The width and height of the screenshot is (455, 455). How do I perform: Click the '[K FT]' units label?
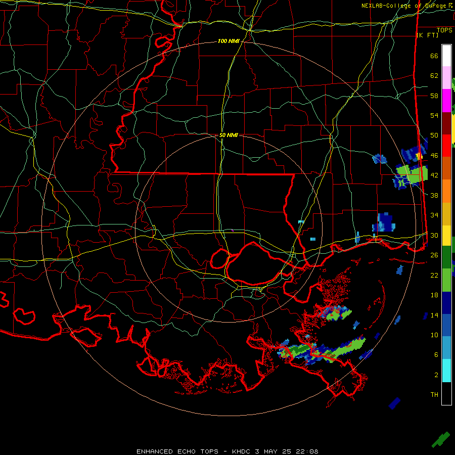click(x=427, y=35)
